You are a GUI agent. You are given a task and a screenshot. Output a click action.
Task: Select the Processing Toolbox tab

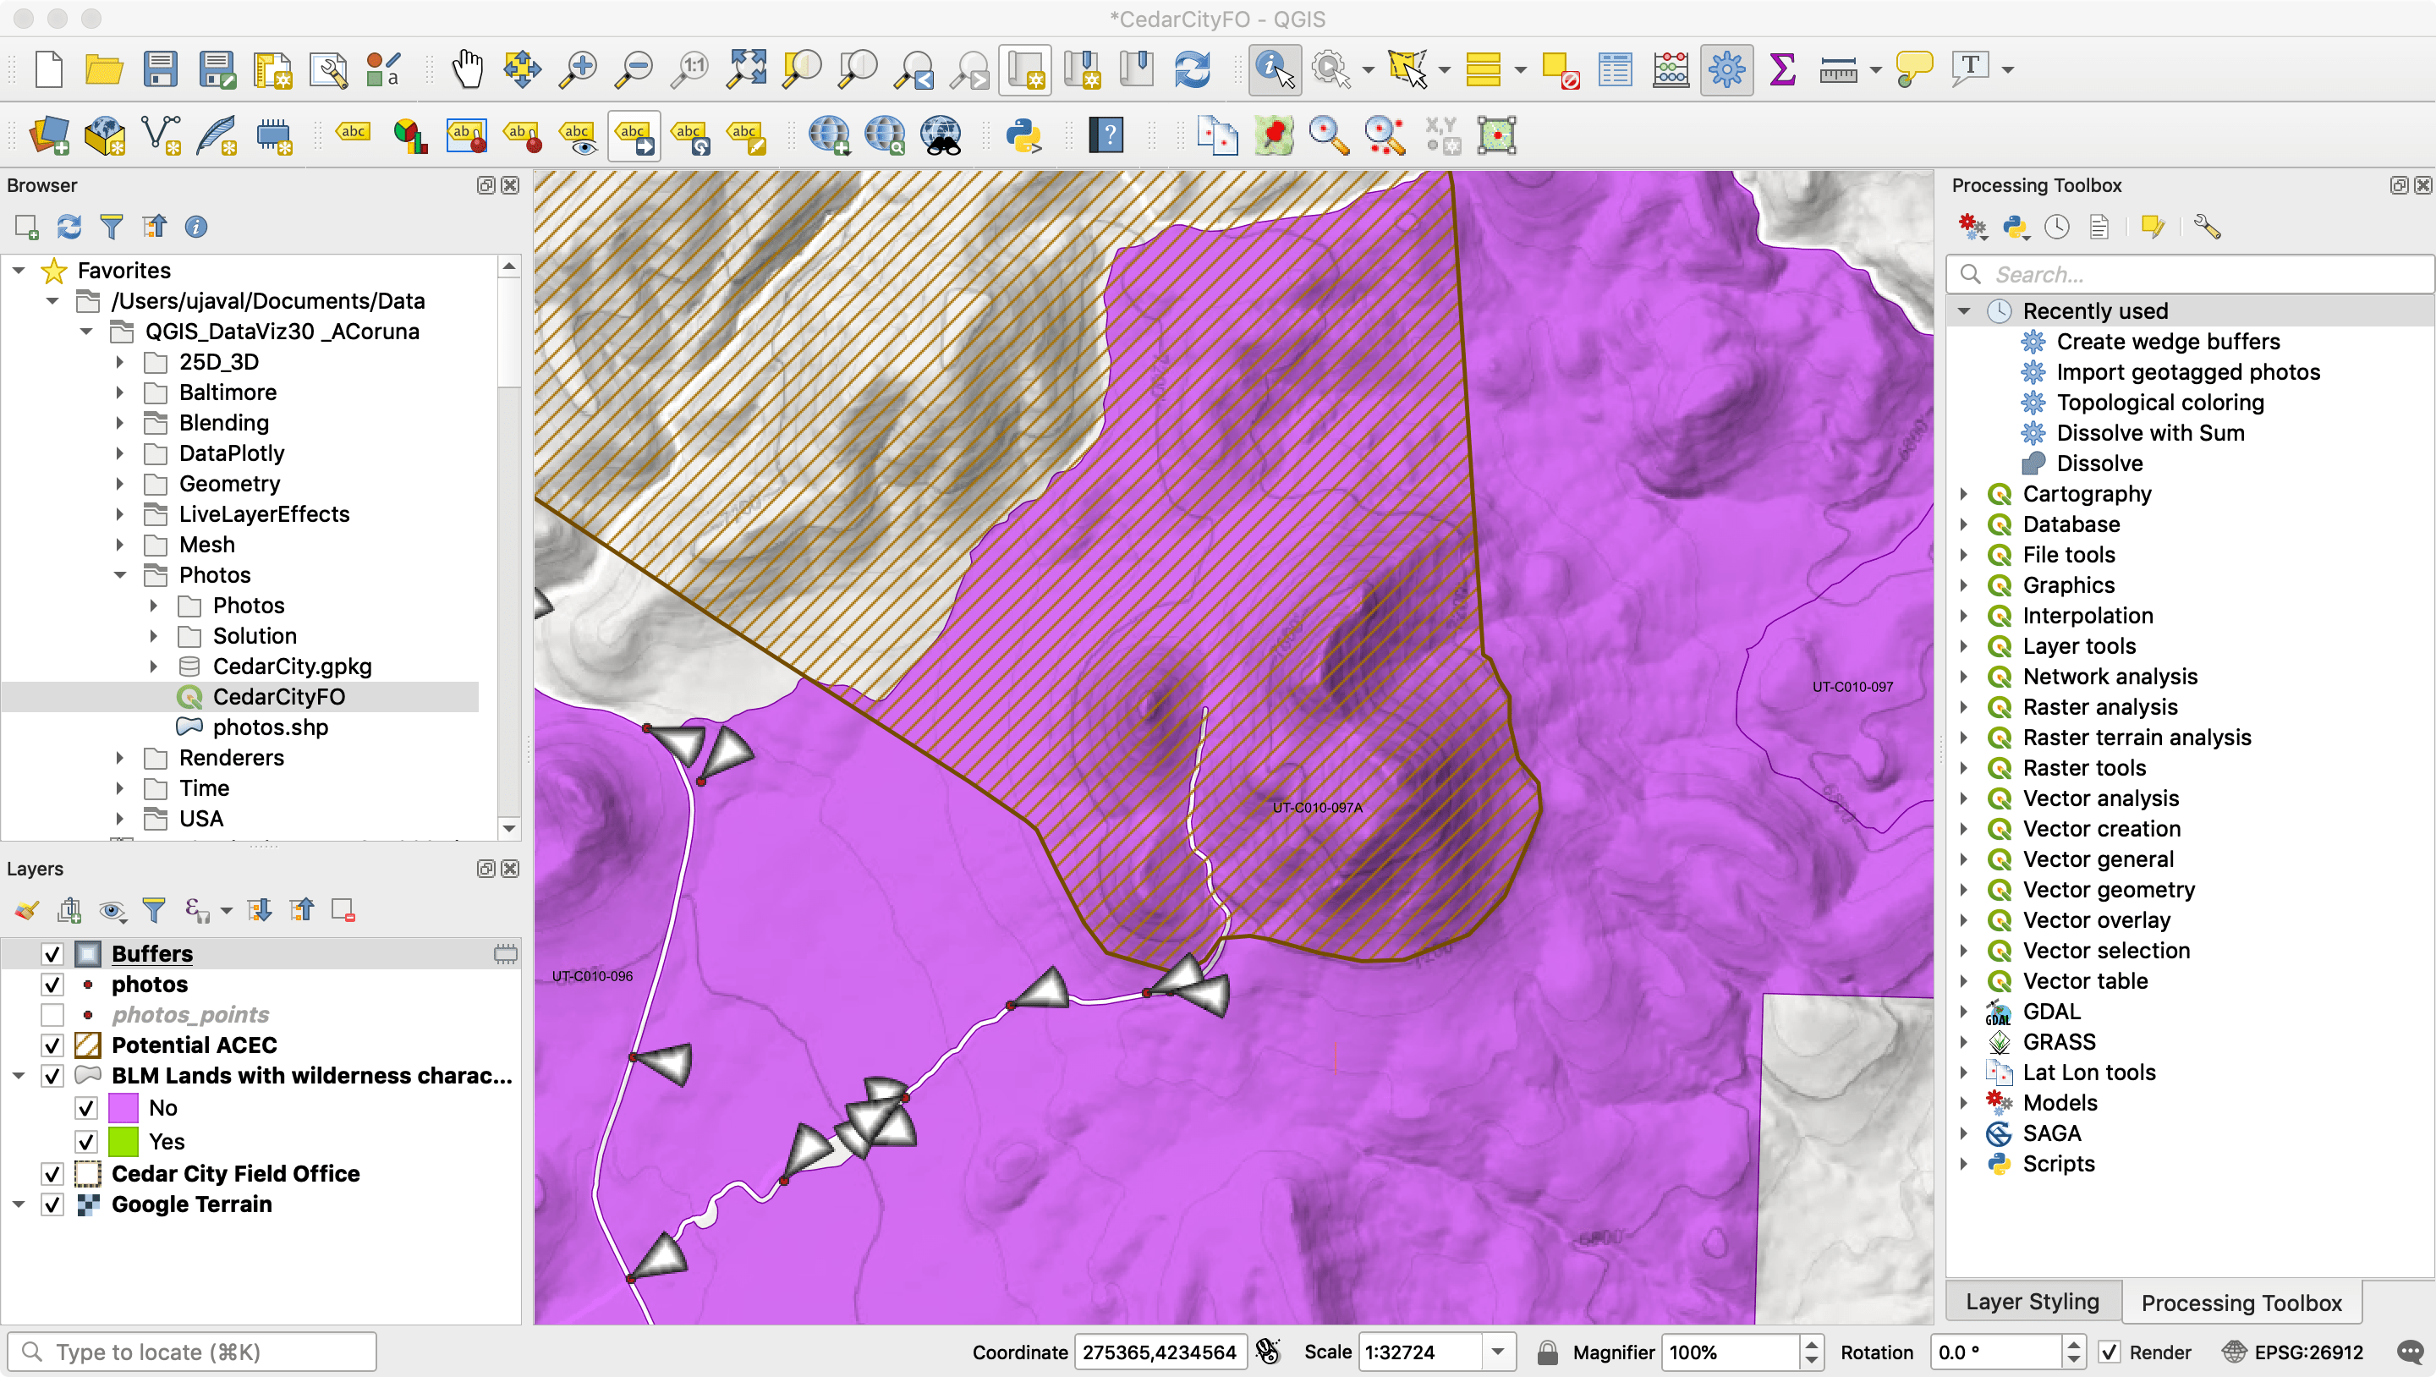tap(2241, 1303)
